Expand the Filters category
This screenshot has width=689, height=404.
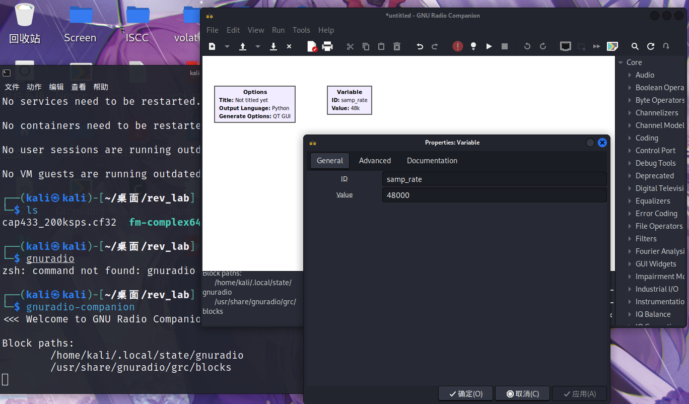[630, 239]
